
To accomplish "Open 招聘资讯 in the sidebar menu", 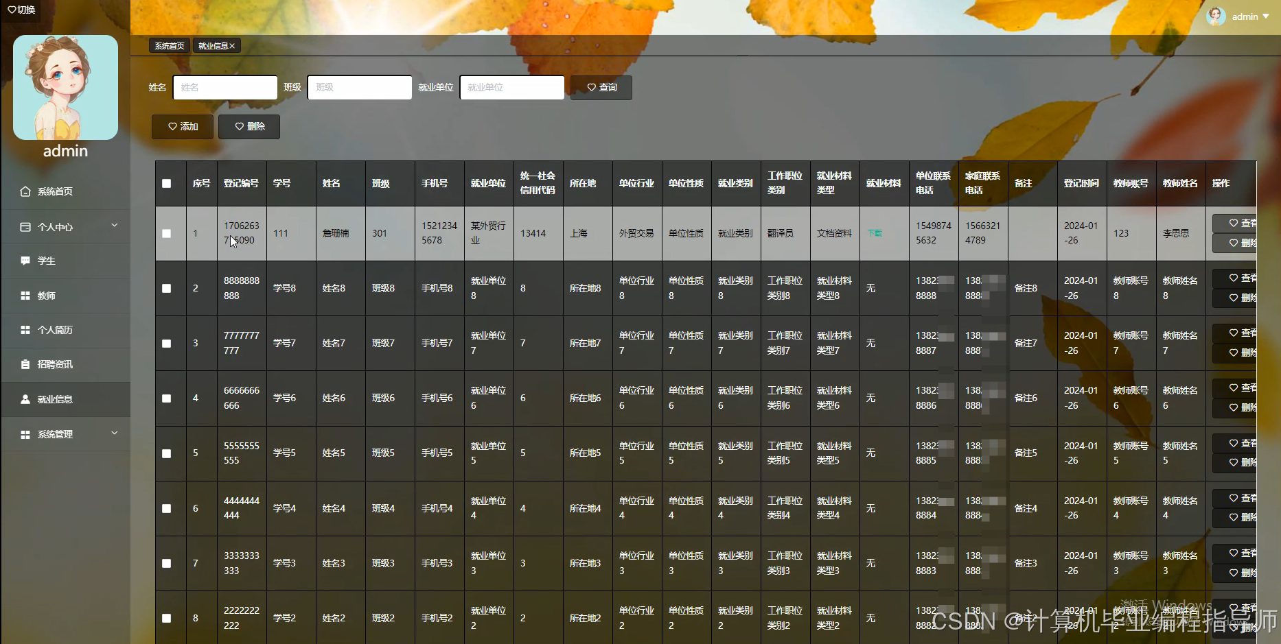I will point(65,364).
